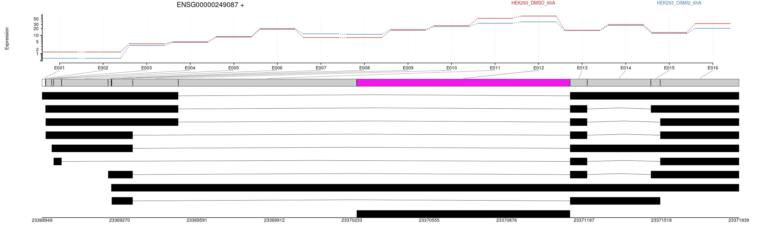This screenshot has height=225, width=774.
Task: Click y-axis tick value 2
Action: click(x=37, y=50)
